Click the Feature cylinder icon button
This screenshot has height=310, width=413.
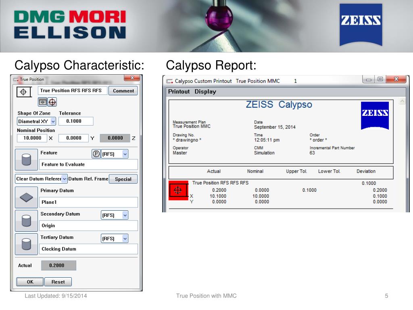tap(26, 160)
